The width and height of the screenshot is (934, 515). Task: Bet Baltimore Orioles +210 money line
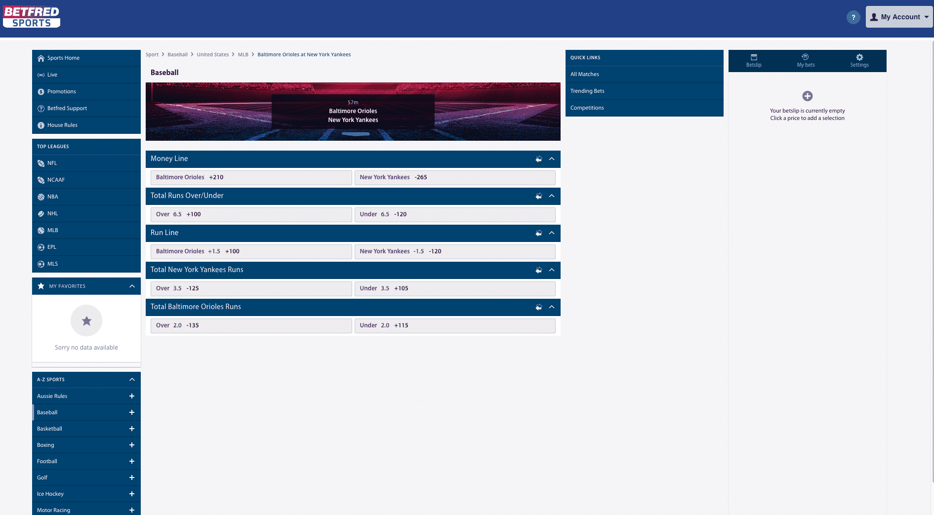251,178
